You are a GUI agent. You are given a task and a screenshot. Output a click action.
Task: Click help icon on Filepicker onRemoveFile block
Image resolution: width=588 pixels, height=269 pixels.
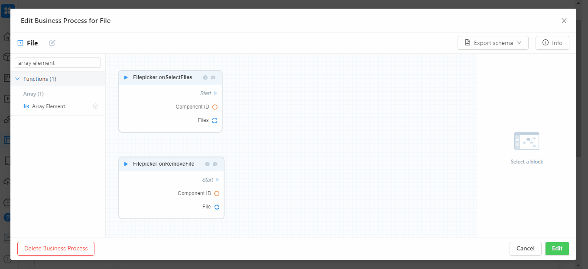(x=208, y=164)
